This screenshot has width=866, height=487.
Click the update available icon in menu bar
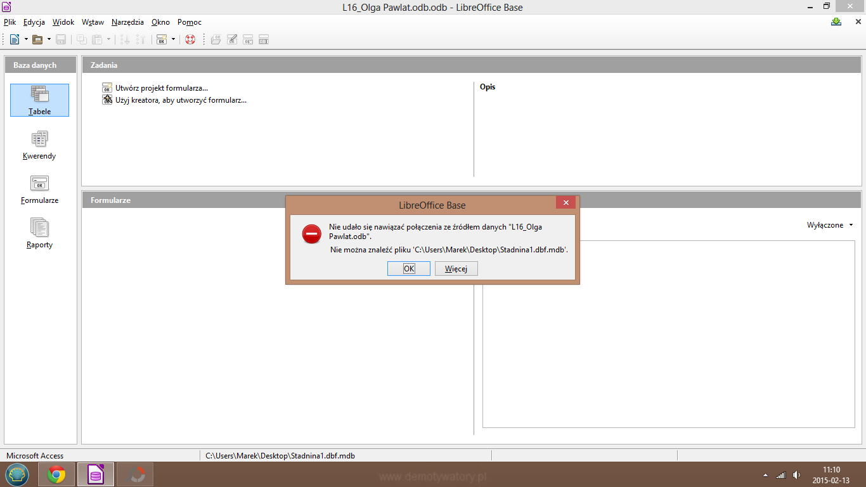[836, 22]
